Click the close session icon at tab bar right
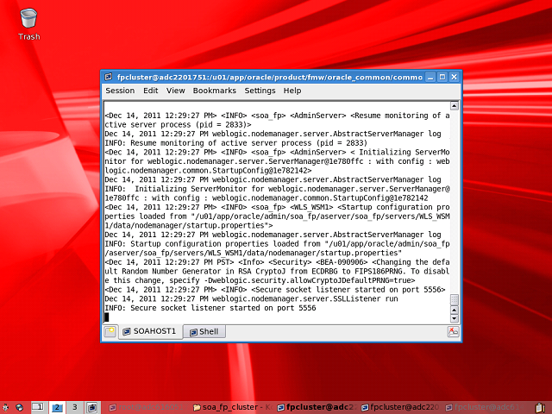Screen dimensions: 552x414 click(x=453, y=331)
